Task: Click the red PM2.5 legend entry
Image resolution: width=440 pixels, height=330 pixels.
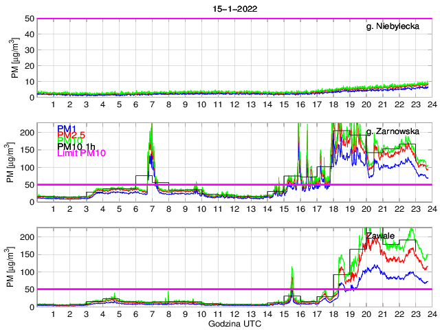Action: [71, 135]
